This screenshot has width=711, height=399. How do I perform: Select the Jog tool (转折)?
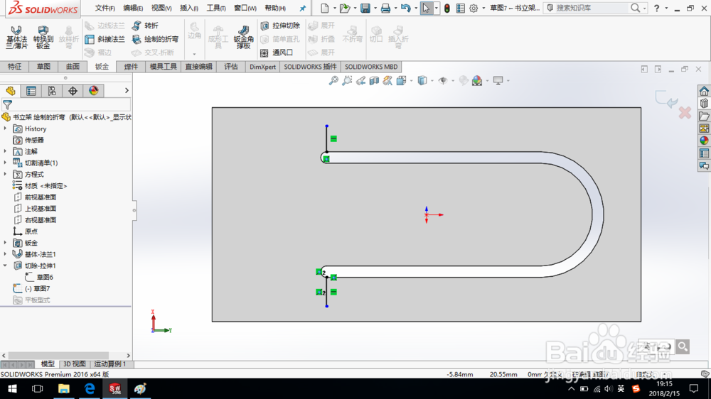click(x=145, y=26)
